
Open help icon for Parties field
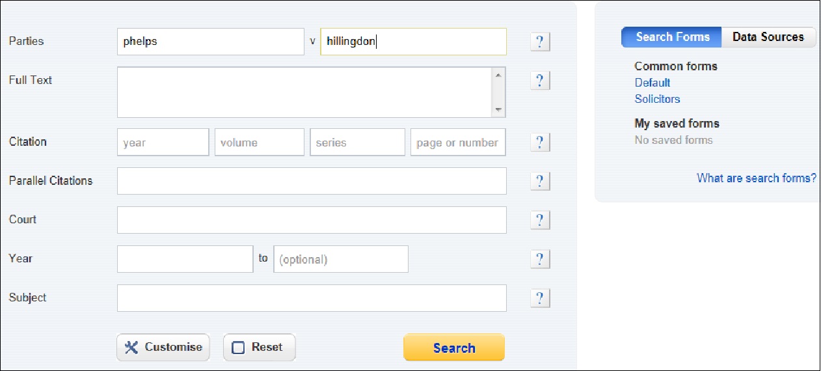pyautogui.click(x=539, y=42)
